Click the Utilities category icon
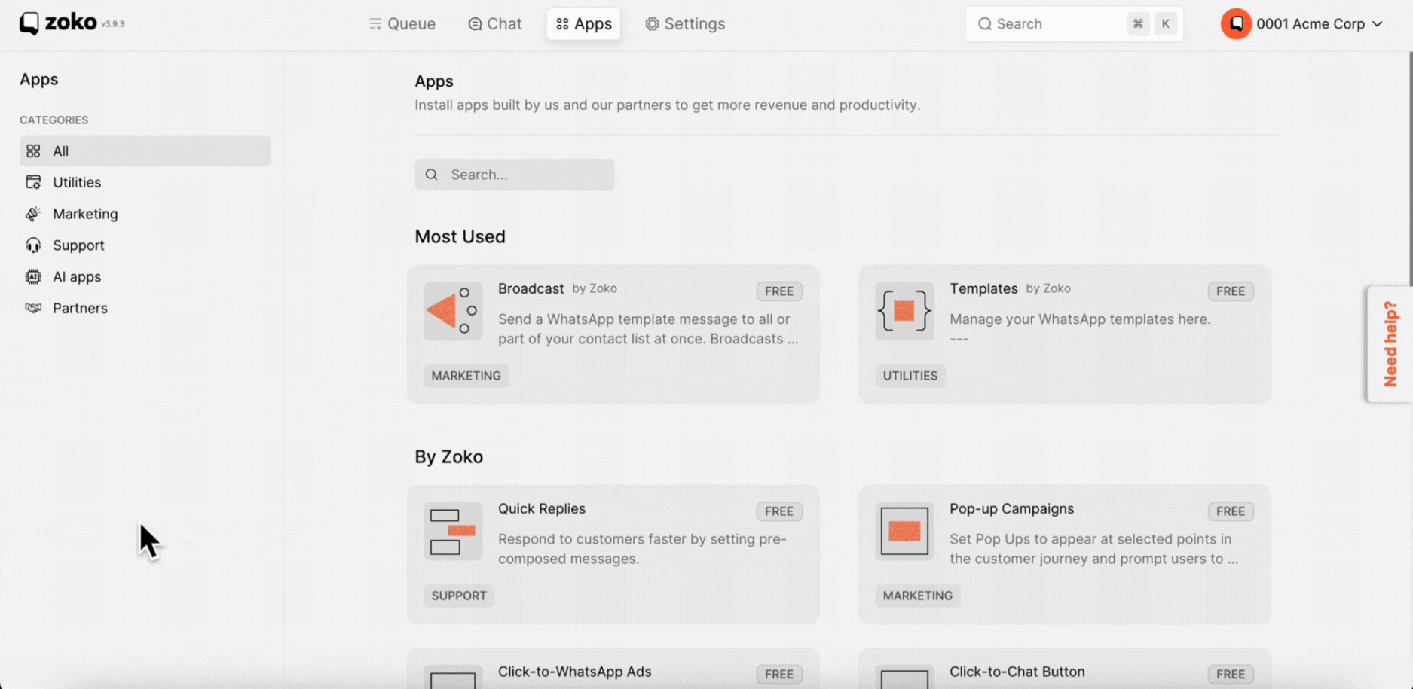 (x=33, y=182)
